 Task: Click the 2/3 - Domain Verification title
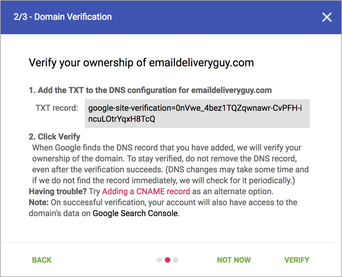[63, 17]
